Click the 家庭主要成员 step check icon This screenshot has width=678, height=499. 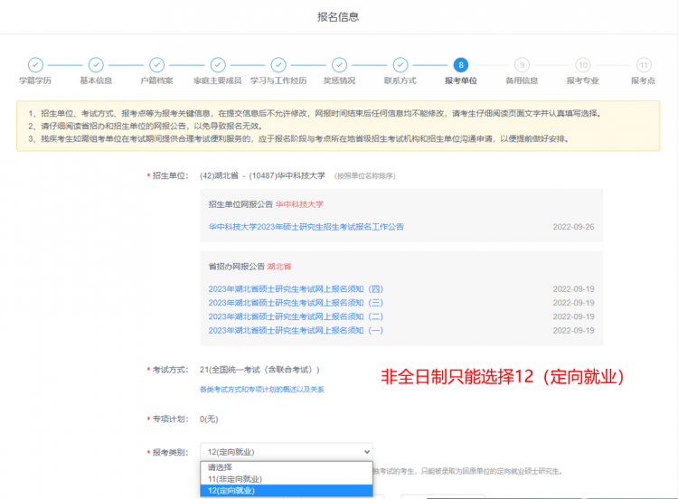click(x=218, y=65)
